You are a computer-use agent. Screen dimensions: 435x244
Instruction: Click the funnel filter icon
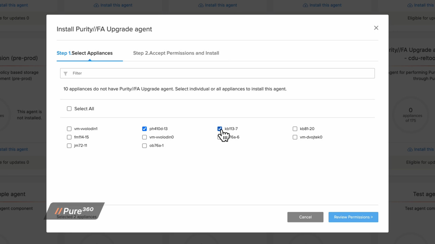66,73
